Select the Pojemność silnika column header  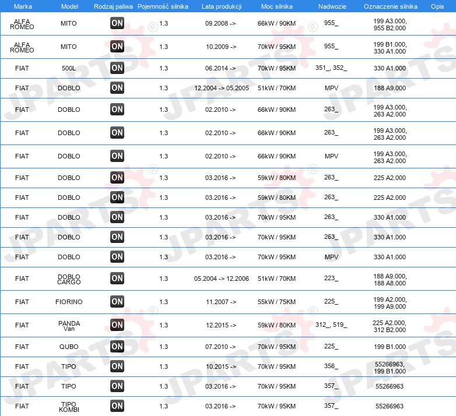tap(163, 6)
